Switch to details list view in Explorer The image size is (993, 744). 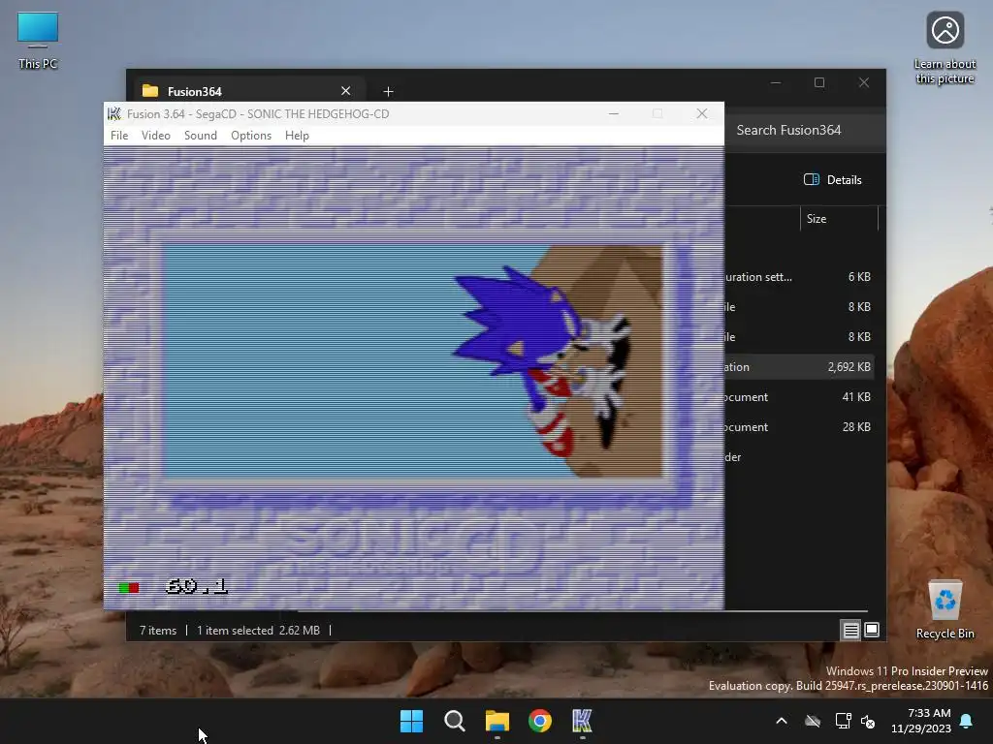pos(850,630)
